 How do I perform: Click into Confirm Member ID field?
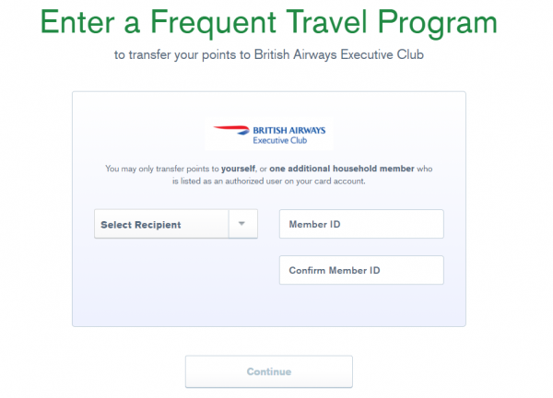tap(360, 270)
